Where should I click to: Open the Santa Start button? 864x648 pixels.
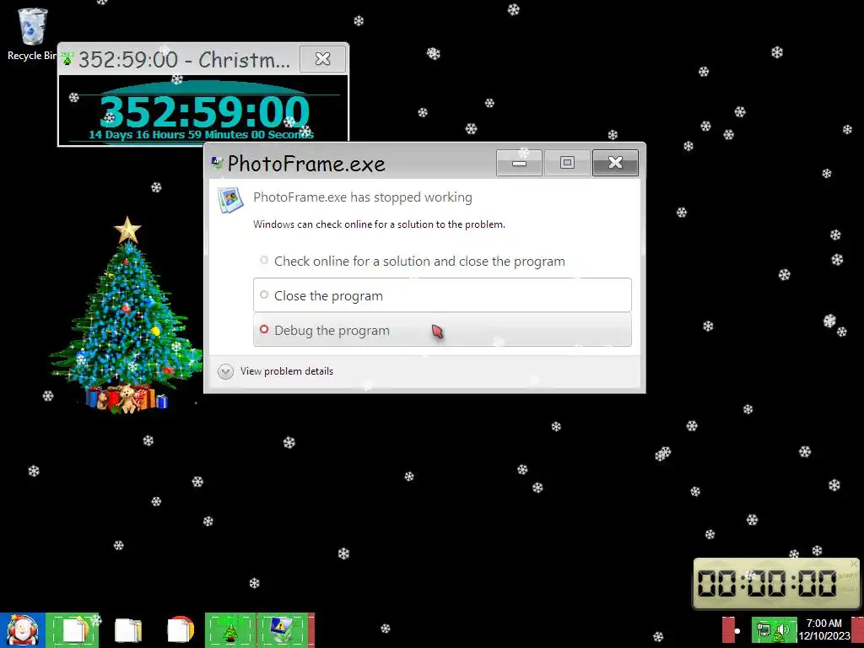(22, 630)
